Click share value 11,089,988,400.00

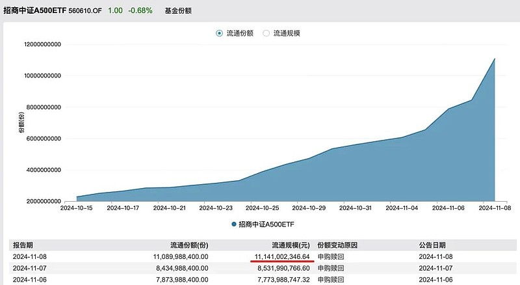pyautogui.click(x=181, y=257)
